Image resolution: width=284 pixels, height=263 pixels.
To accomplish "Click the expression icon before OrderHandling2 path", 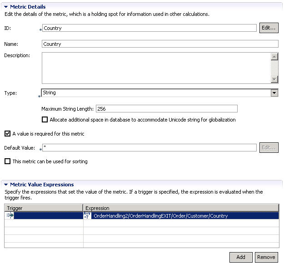I will pos(88,216).
